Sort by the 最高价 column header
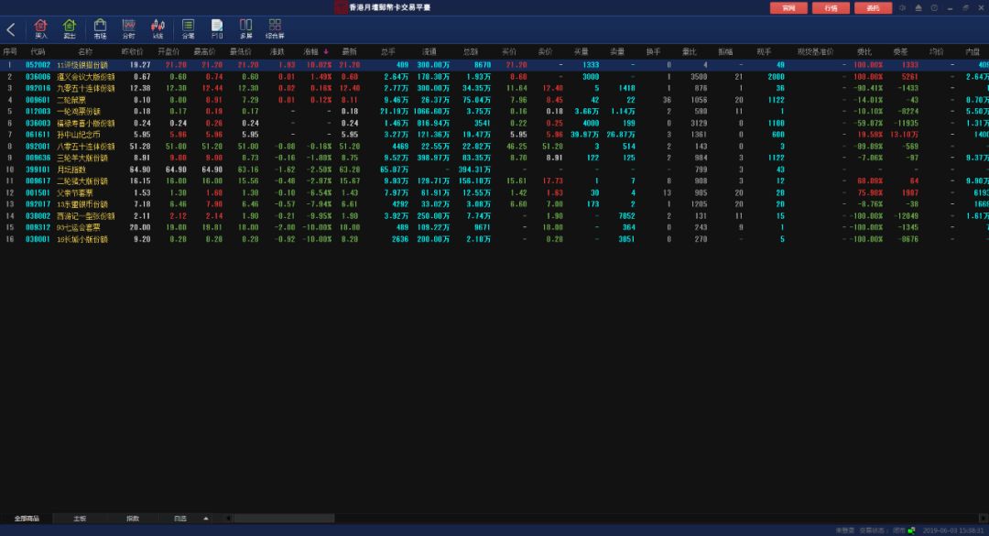Image resolution: width=989 pixels, height=536 pixels. (204, 52)
